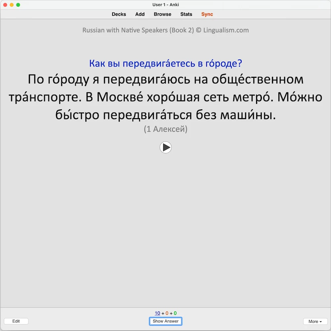
Task: Open the Stats view
Action: [x=186, y=14]
